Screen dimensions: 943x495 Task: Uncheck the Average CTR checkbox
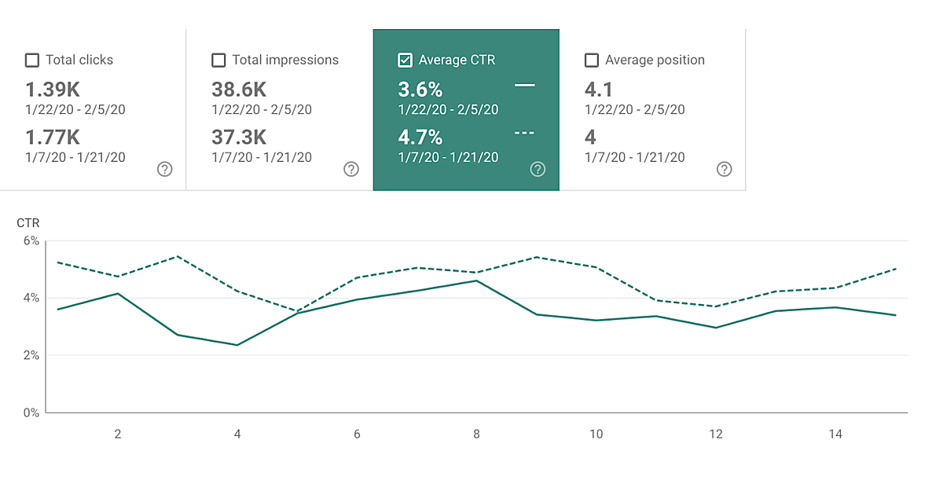click(x=405, y=60)
